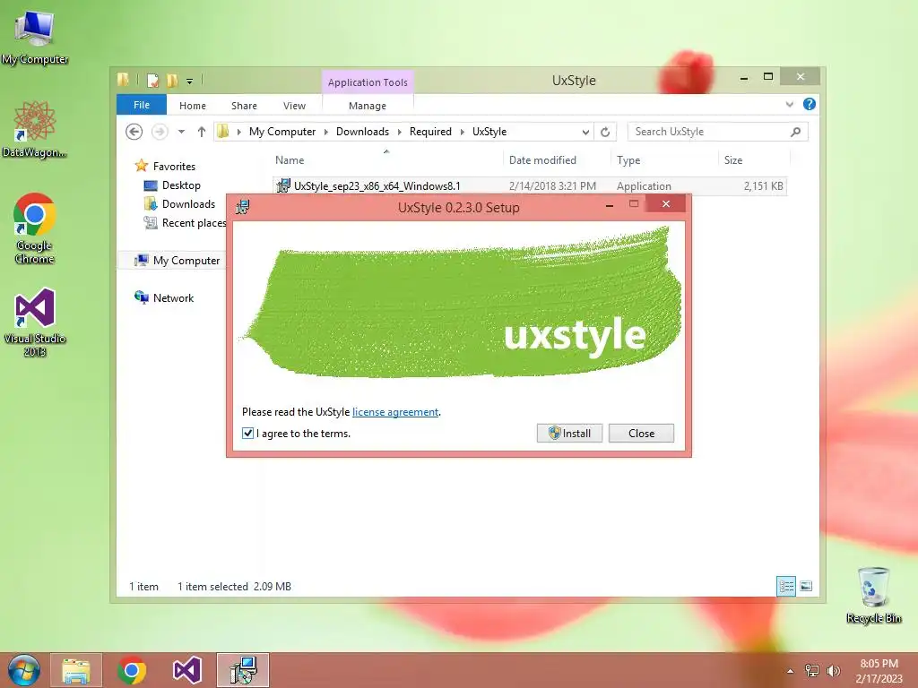The height and width of the screenshot is (688, 918).
Task: Open Explorer Help question mark
Action: (x=810, y=104)
